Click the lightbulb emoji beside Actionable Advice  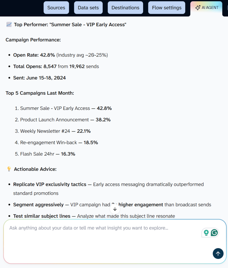pos(9,169)
